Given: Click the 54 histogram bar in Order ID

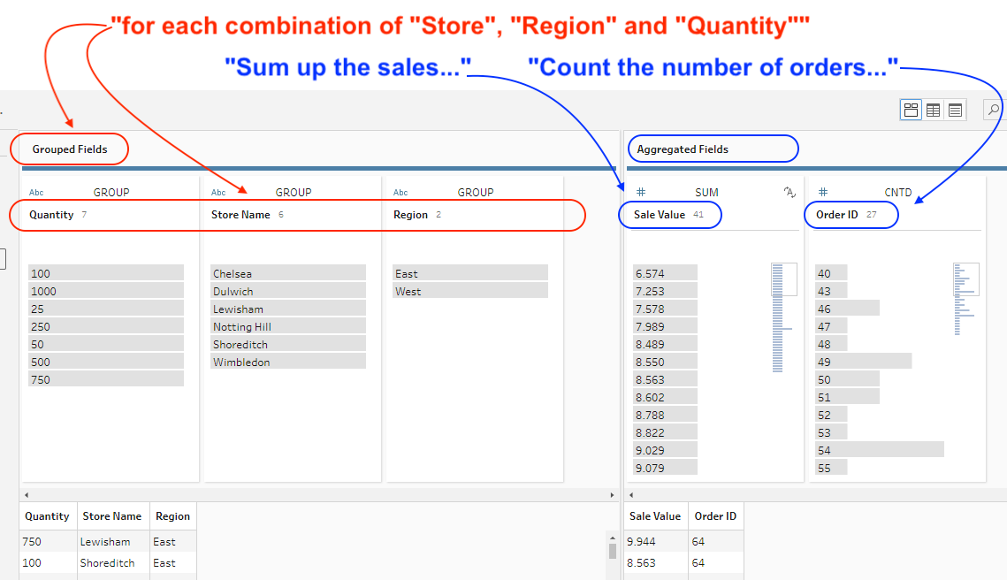Looking at the screenshot, I should pyautogui.click(x=879, y=450).
